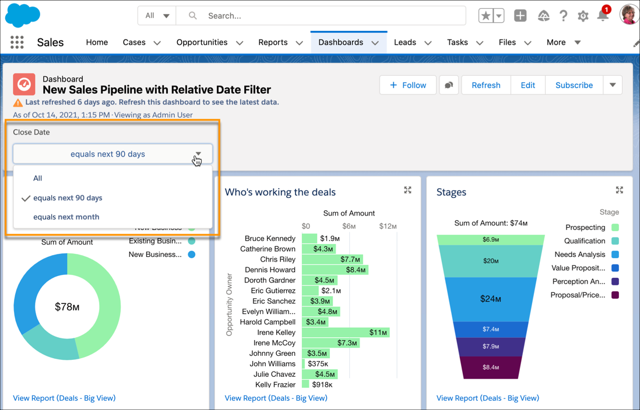This screenshot has width=640, height=410.
Task: Open the Close Date filter combo box
Action: [112, 154]
